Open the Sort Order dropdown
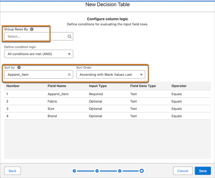The image size is (215, 178). [x=111, y=75]
